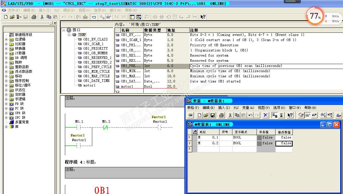Collapse the TEMP tree node

[x=69, y=35]
